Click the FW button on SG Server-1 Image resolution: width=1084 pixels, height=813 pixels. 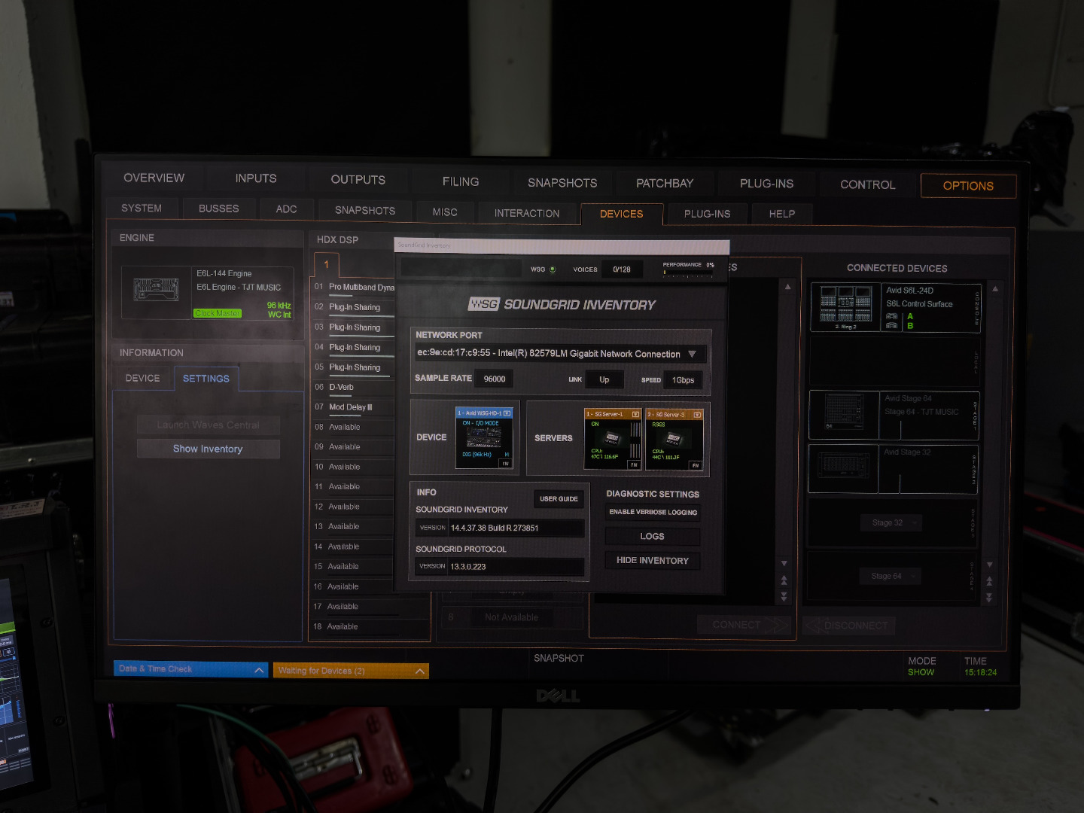click(x=634, y=465)
